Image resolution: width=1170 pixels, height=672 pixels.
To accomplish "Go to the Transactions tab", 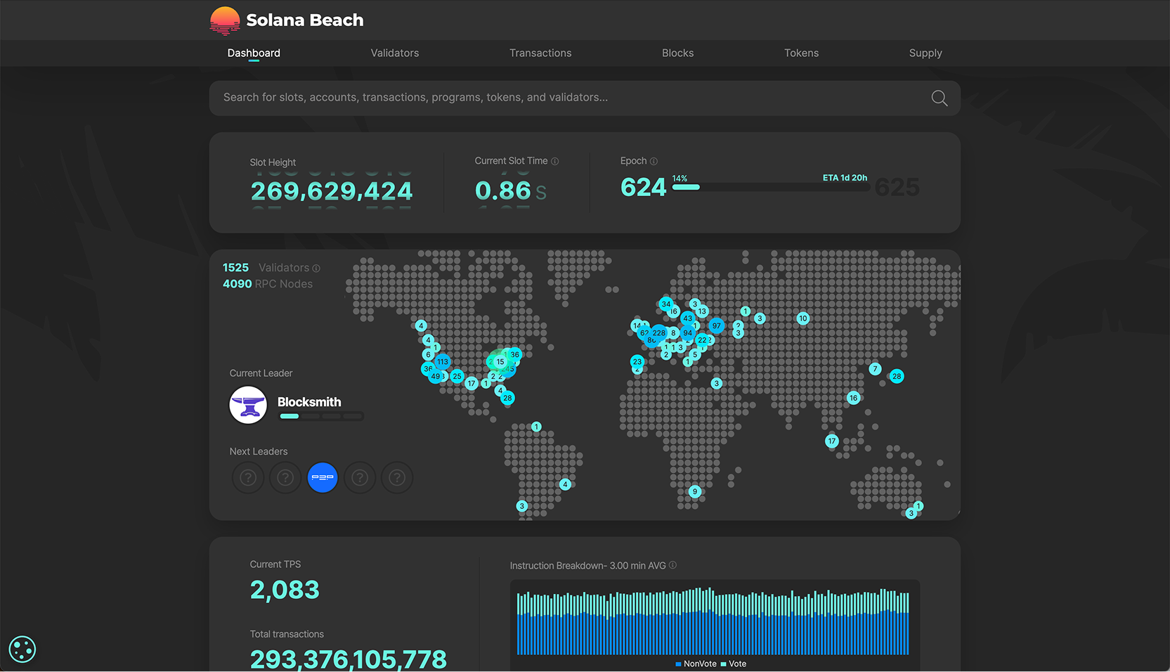I will coord(540,53).
